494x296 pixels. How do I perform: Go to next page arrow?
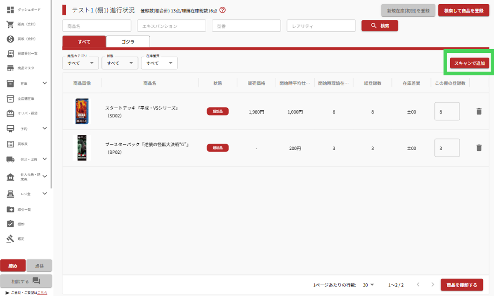tap(432, 285)
